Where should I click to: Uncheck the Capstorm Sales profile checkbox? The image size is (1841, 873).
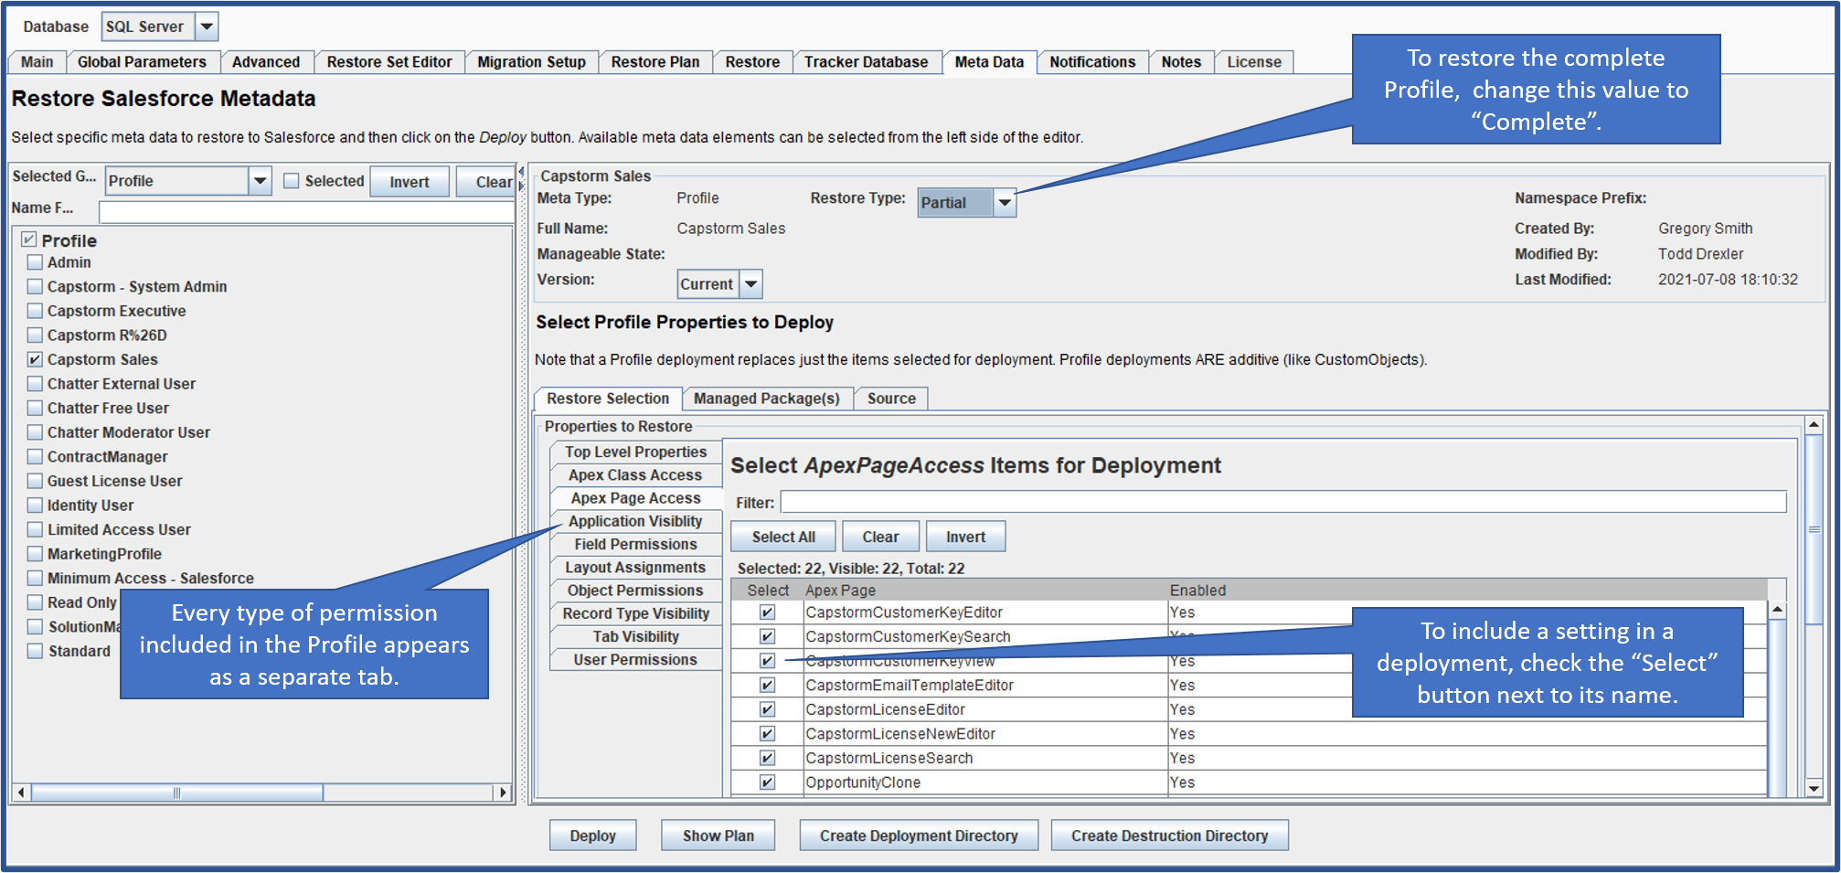(x=35, y=359)
